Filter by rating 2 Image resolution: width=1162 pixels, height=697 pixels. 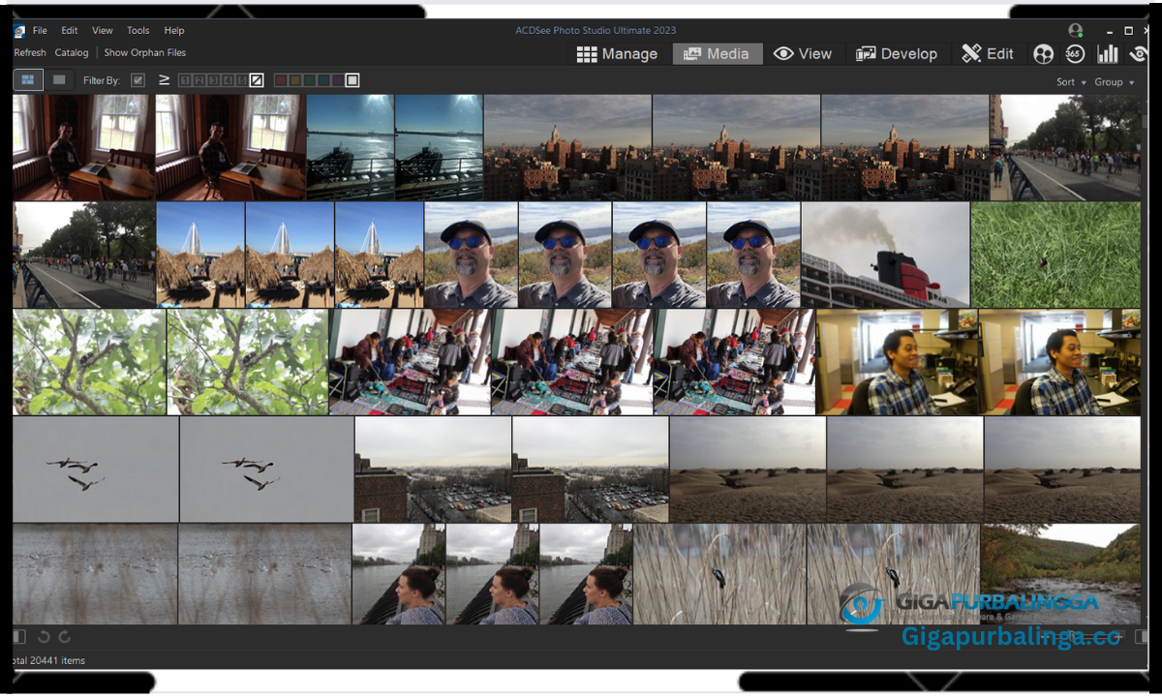tap(199, 80)
